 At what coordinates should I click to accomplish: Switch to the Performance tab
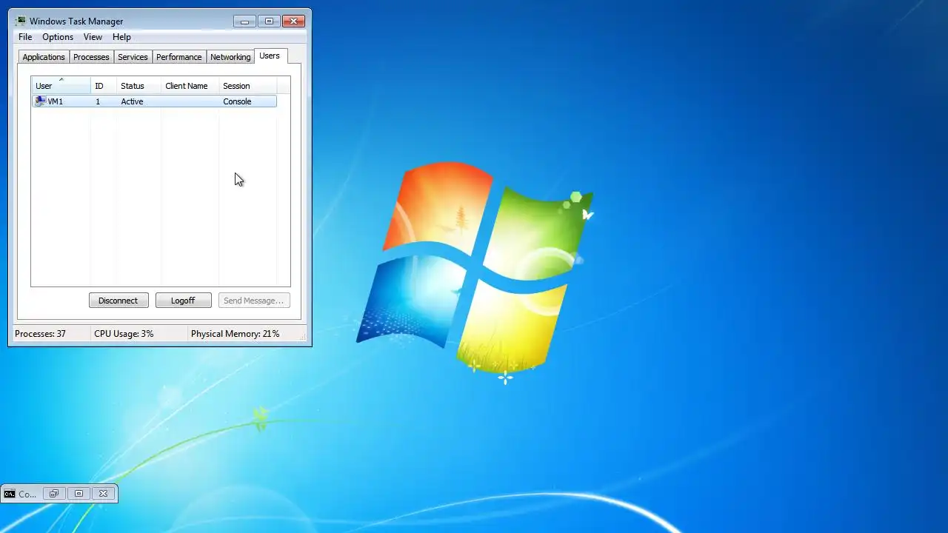[x=178, y=57]
